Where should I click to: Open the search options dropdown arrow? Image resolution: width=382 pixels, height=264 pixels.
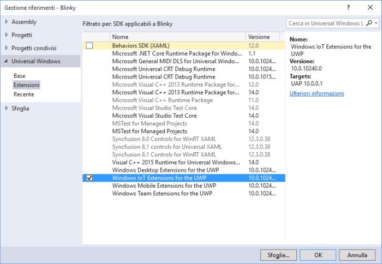pos(376,23)
